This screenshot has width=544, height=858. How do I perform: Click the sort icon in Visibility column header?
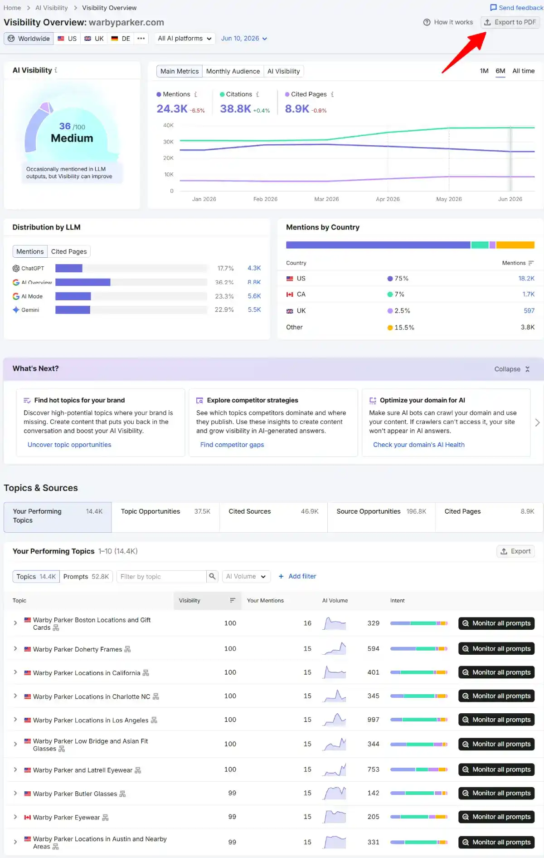(x=233, y=600)
